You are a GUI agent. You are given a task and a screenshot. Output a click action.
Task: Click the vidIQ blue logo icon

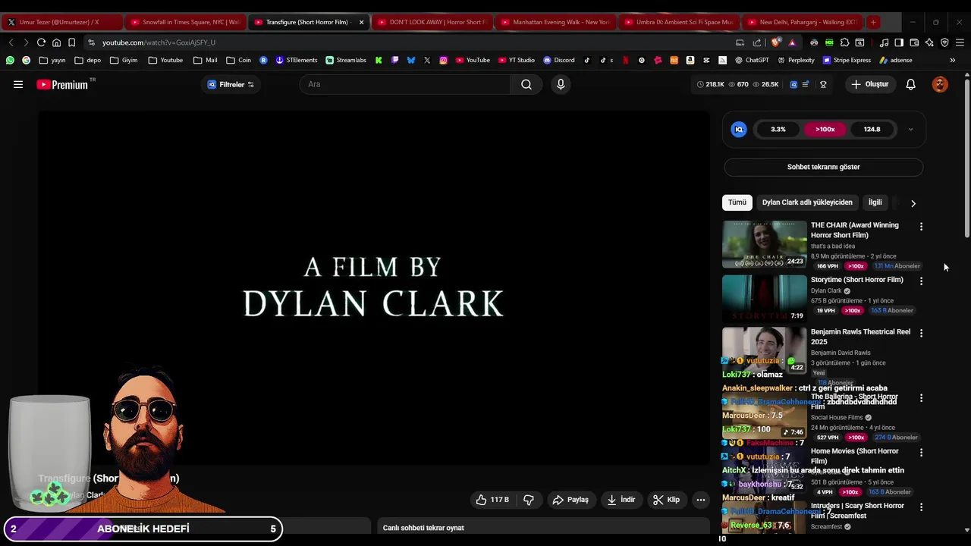(739, 130)
